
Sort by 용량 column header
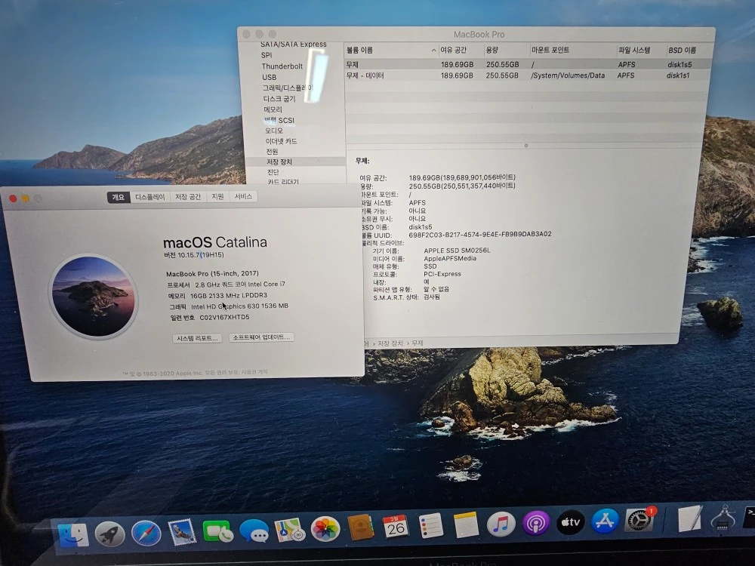(506, 50)
